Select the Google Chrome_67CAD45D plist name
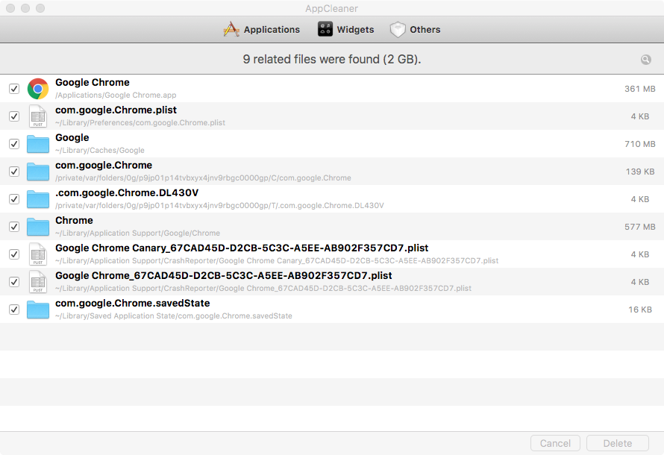The image size is (664, 455). pyautogui.click(x=224, y=275)
